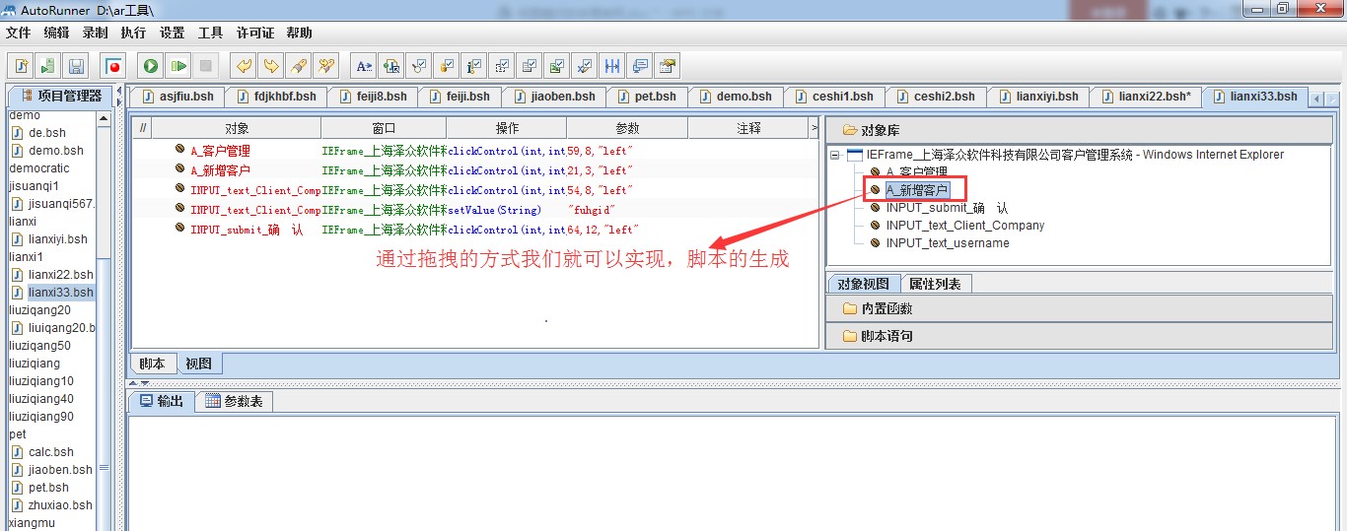Click the '>' arrow after 注释 column header
This screenshot has height=531, width=1347.
point(815,128)
